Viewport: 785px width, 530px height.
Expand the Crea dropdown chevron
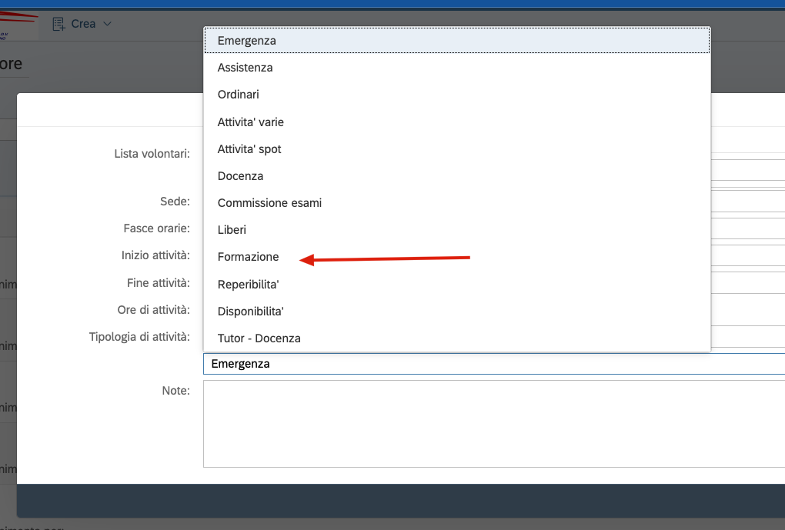click(108, 24)
